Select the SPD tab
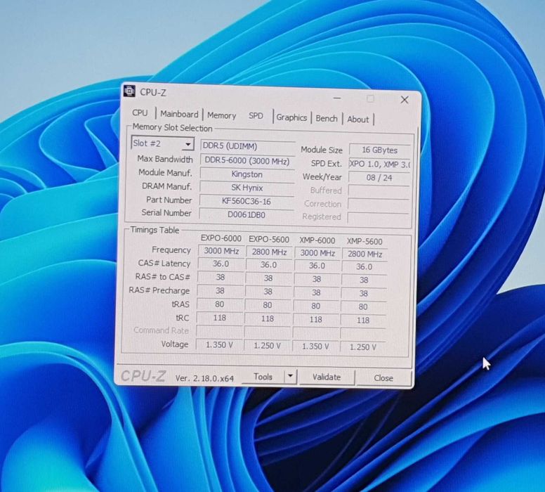 256,116
